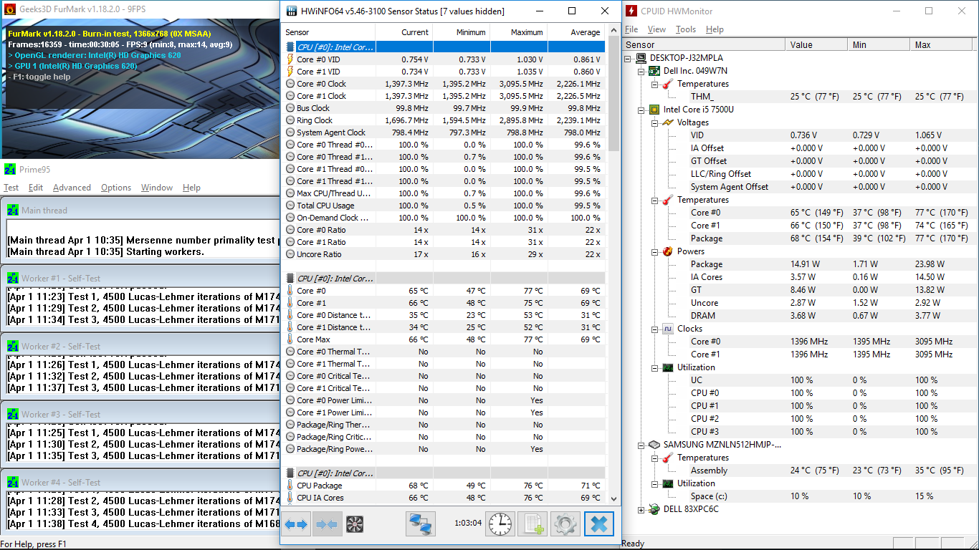979x550 pixels.
Task: Start logging with the sheet-plus icon
Action: coord(533,524)
